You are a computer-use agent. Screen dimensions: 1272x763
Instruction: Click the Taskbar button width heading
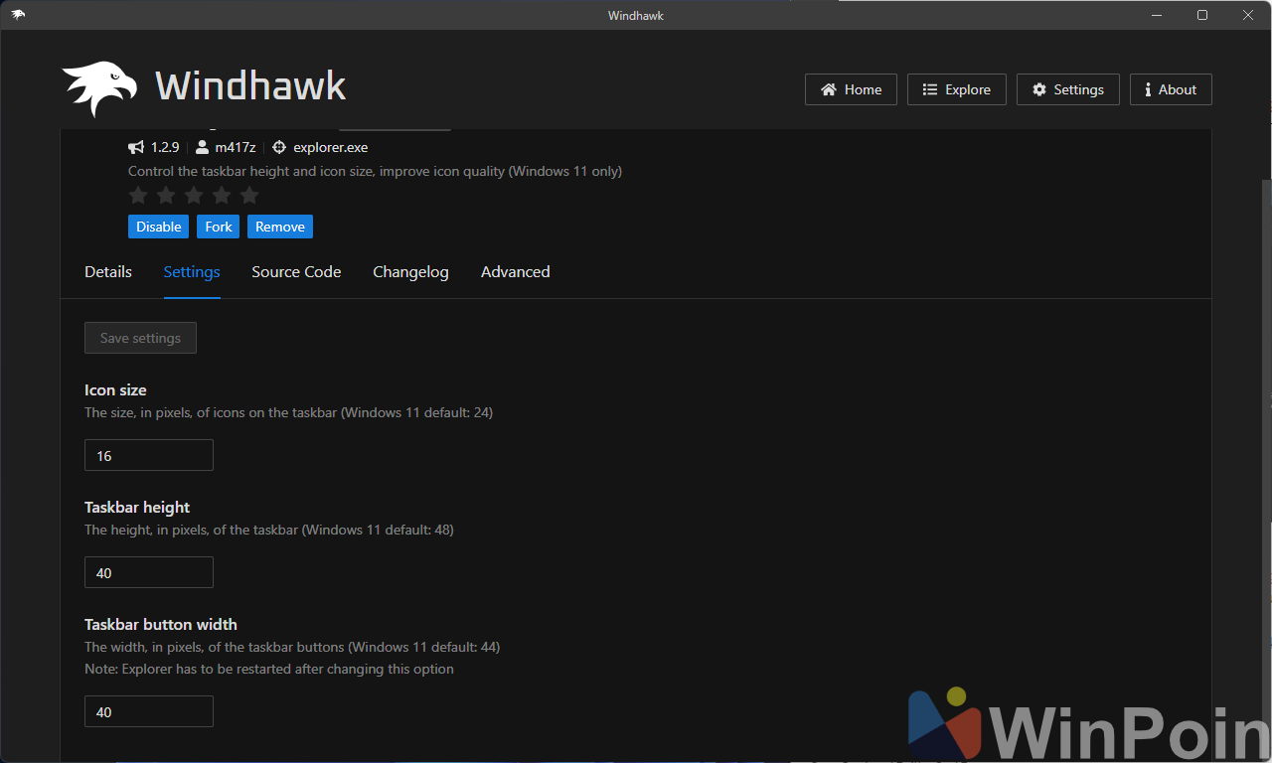(161, 625)
